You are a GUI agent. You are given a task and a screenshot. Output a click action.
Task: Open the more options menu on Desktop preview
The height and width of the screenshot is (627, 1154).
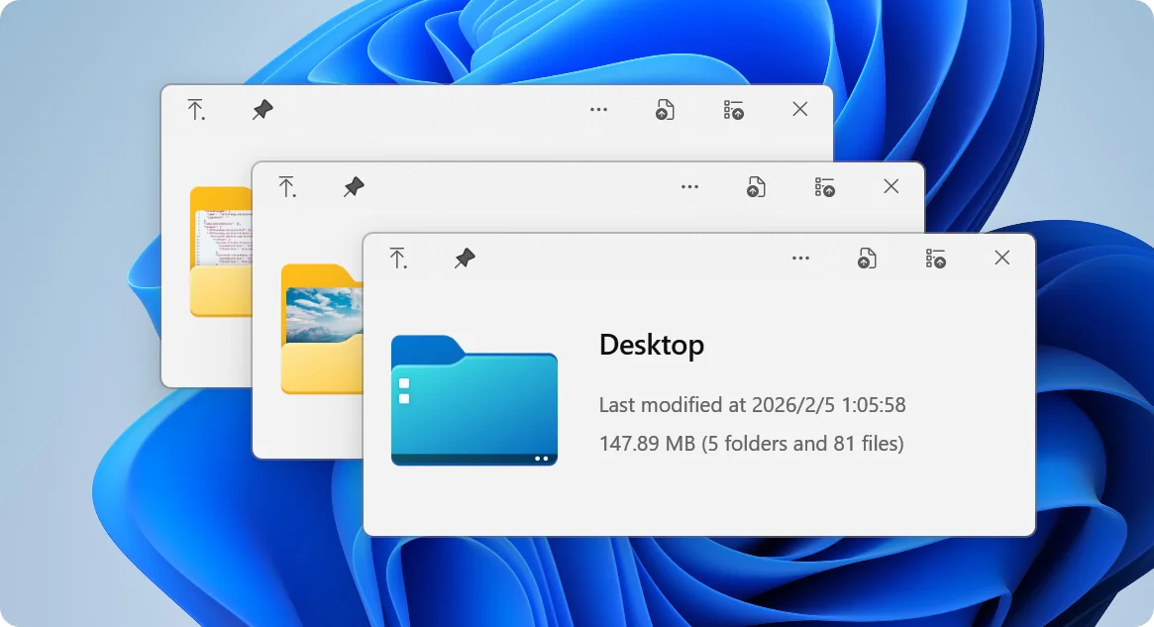tap(800, 259)
